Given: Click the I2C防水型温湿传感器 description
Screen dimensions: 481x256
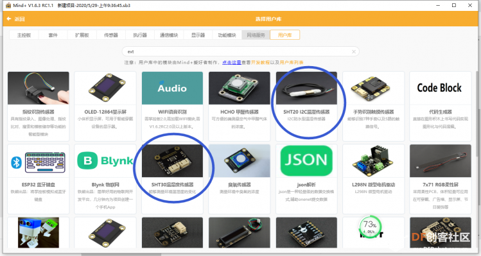Looking at the screenshot, I should click(x=306, y=119).
